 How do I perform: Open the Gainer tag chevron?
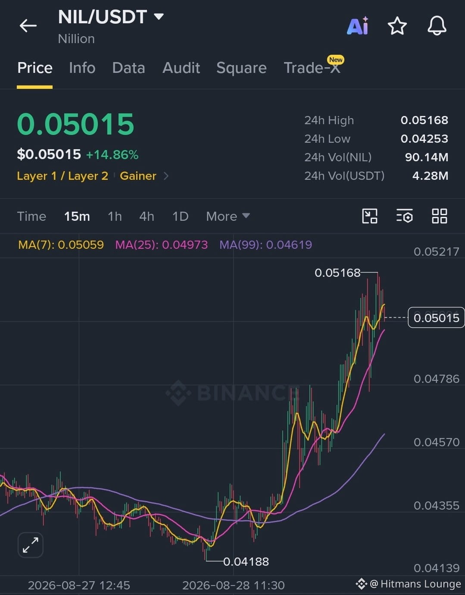166,176
